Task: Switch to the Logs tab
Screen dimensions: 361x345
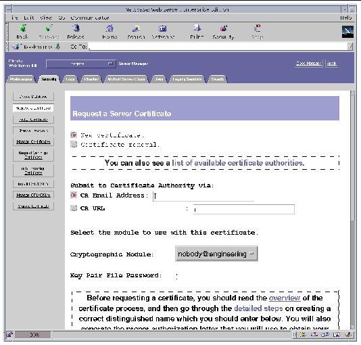Action: pyautogui.click(x=70, y=79)
